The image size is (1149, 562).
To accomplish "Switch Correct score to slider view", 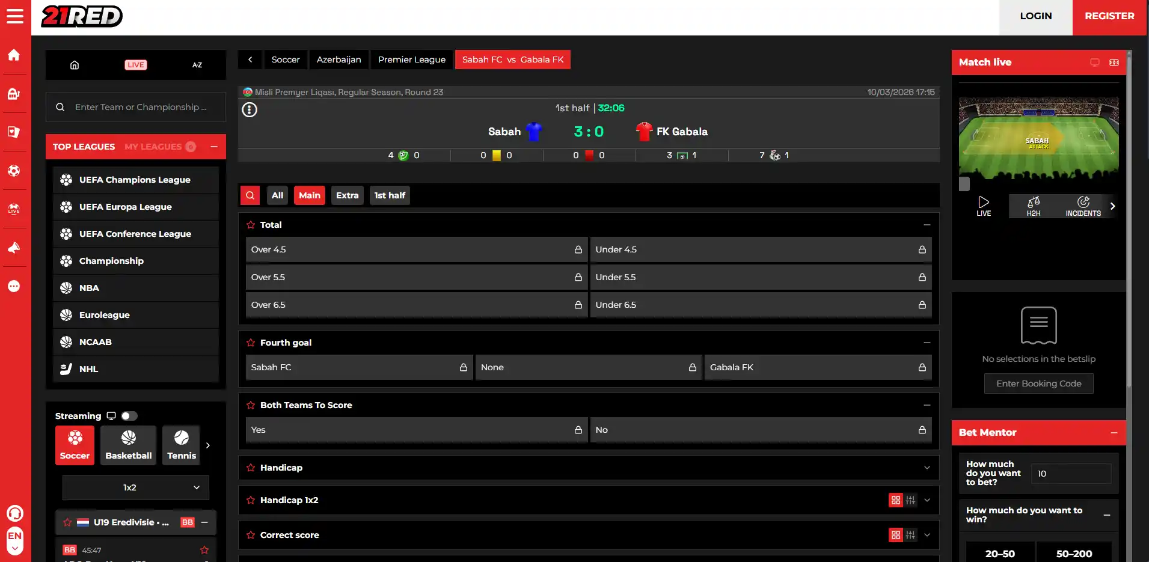I will (910, 535).
